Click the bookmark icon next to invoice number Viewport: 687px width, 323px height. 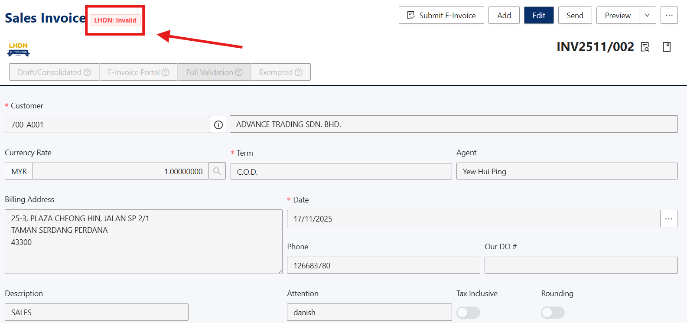point(667,47)
